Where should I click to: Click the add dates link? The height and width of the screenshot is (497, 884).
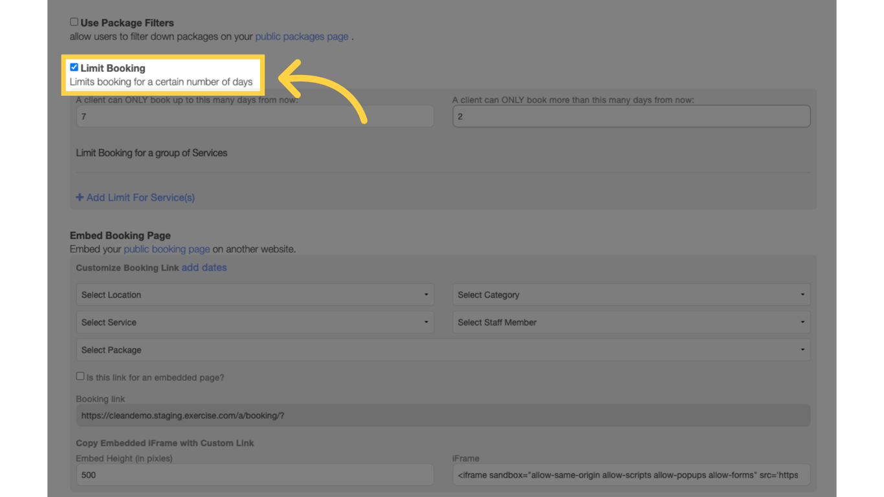click(x=204, y=267)
